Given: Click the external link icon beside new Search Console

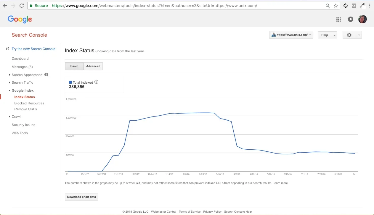Looking at the screenshot, I should [x=8, y=49].
